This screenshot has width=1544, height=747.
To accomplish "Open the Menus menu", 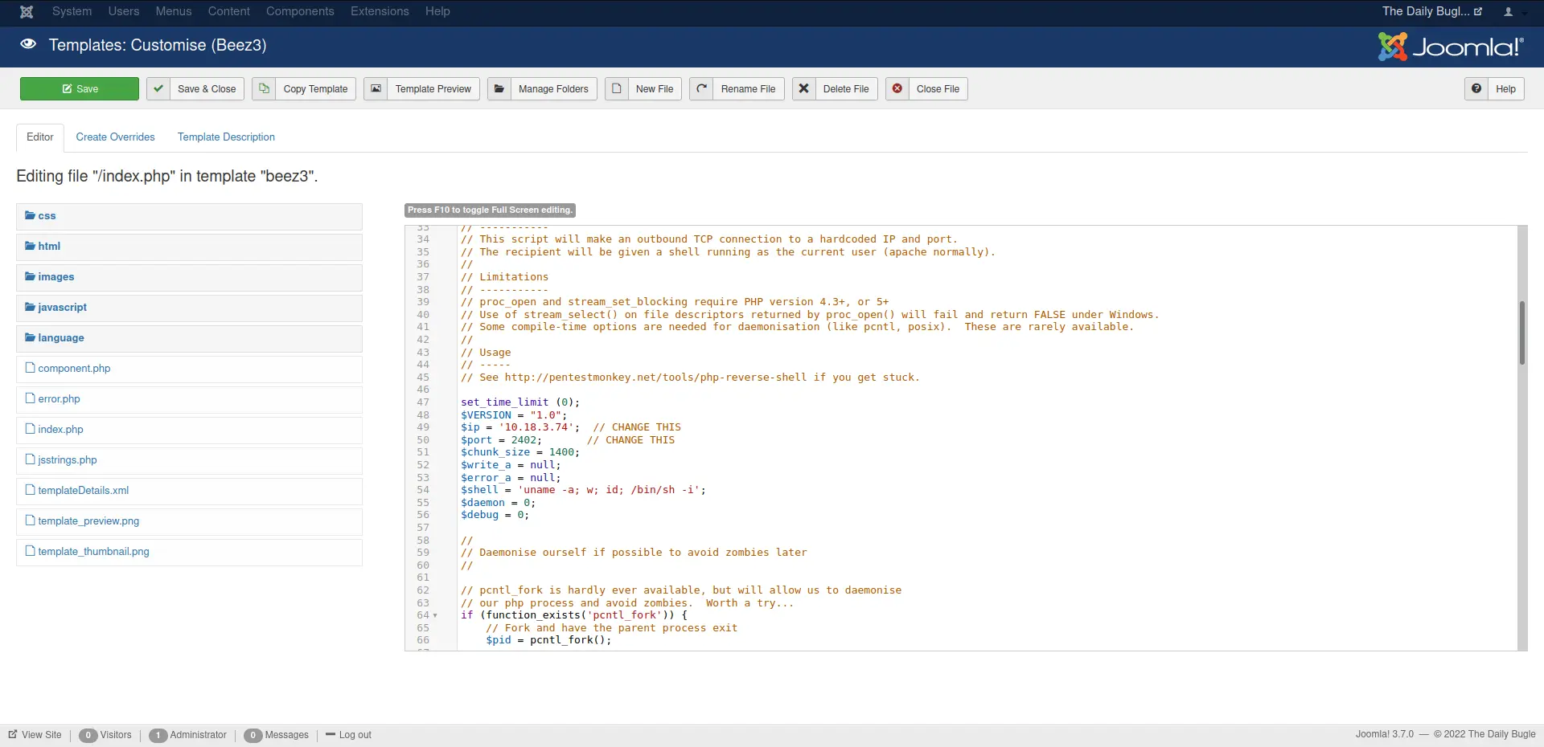I will point(174,11).
